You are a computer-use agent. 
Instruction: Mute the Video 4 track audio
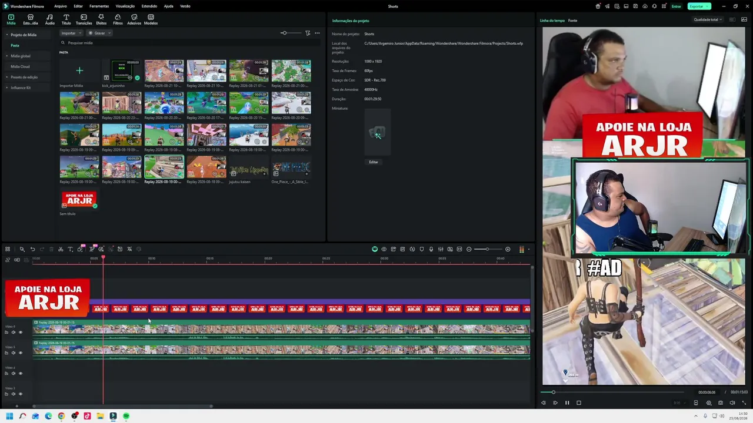(x=14, y=374)
